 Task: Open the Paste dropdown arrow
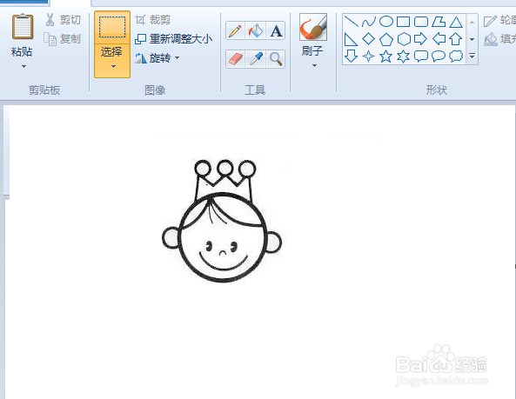(23, 66)
